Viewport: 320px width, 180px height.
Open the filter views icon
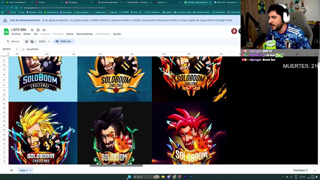32,41
